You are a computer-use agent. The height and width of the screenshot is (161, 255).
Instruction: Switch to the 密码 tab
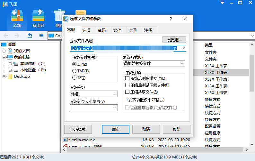[x=102, y=30]
